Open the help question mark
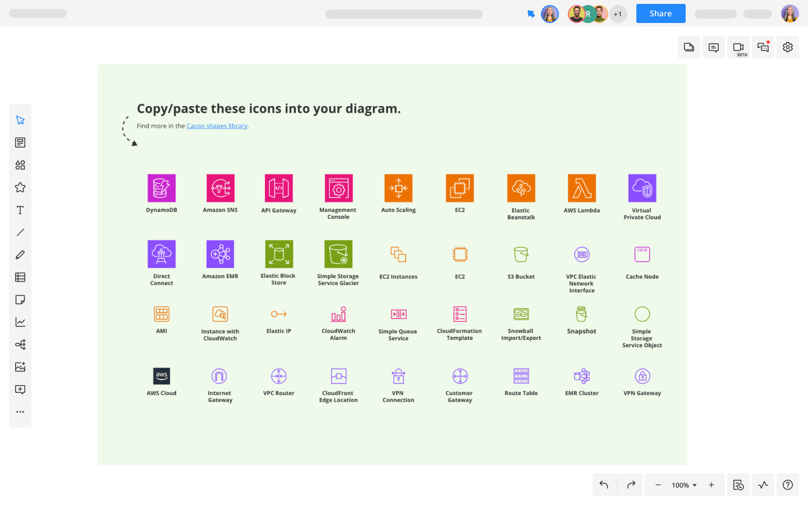This screenshot has height=505, width=808. pos(788,485)
